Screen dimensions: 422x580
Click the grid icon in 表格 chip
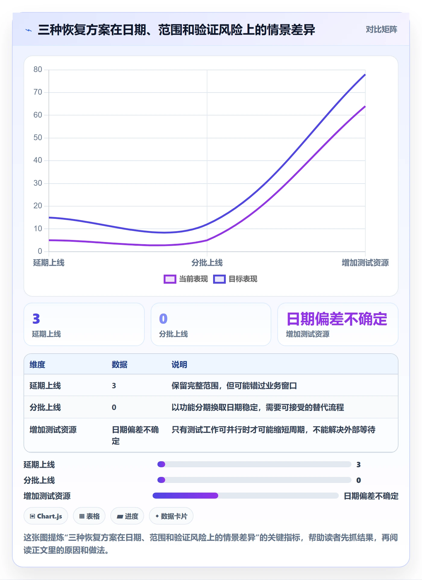coord(82,516)
